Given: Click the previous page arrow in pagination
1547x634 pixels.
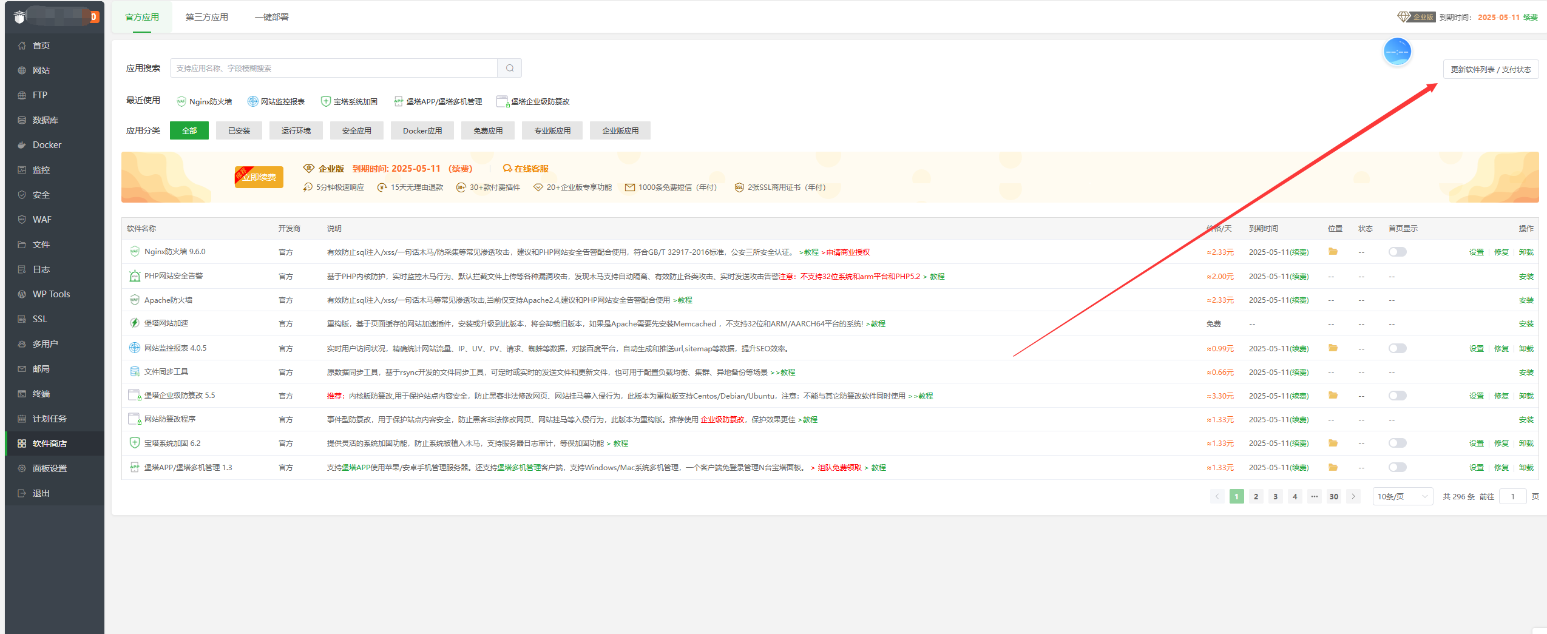Looking at the screenshot, I should pyautogui.click(x=1217, y=496).
